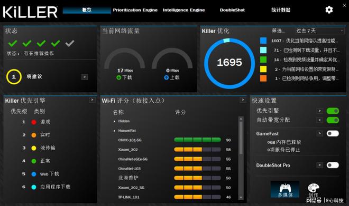
Task: Click the 名称 column header
Action: pyautogui.click(x=118, y=112)
